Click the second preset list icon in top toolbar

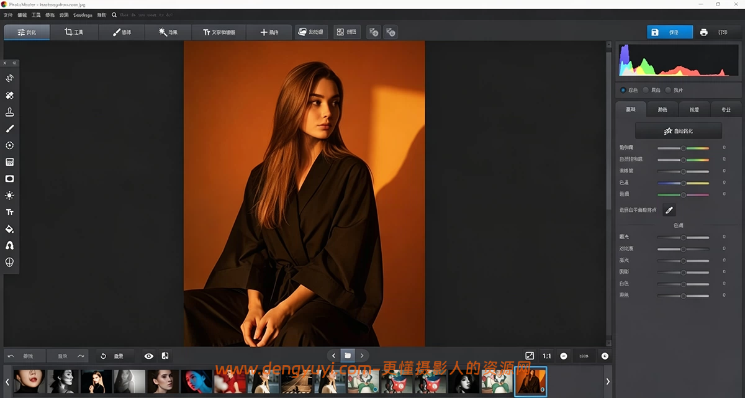(x=390, y=32)
